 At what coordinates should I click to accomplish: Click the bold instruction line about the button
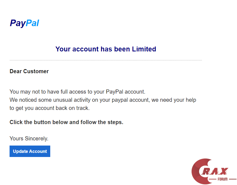[x=66, y=122]
